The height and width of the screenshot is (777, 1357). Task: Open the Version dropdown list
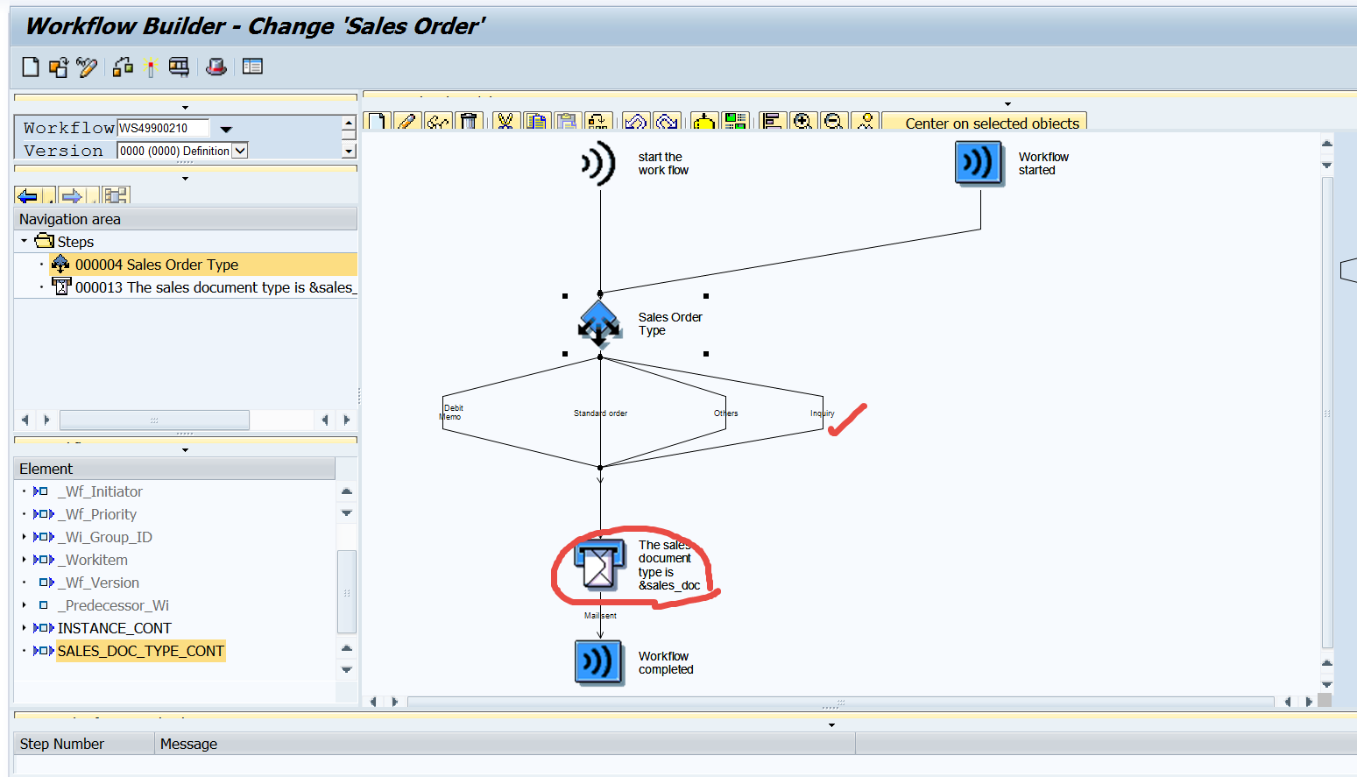[240, 151]
